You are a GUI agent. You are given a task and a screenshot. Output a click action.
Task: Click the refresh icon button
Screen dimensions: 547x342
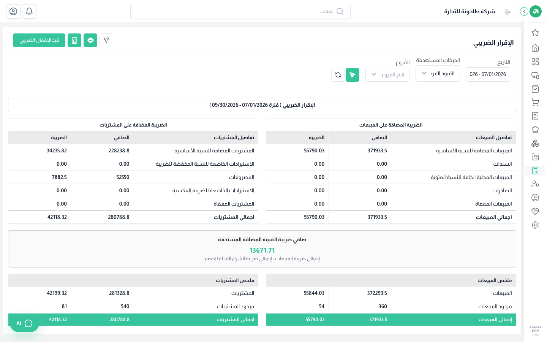pyautogui.click(x=338, y=75)
